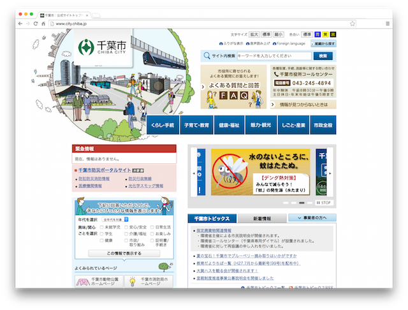This screenshot has height=310, width=408.
Task: Stop the banner carousel with STOP
Action: tap(324, 202)
